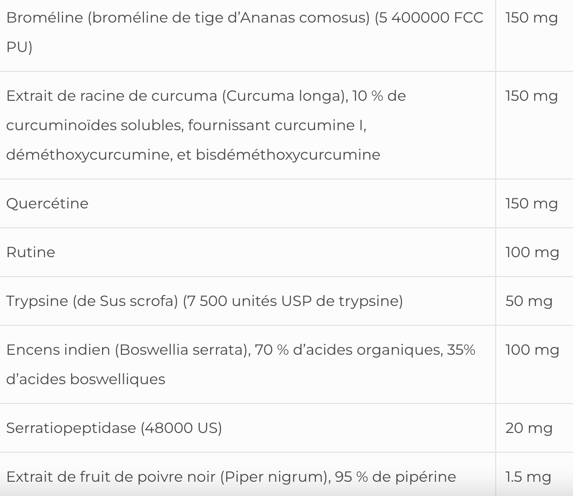Select the 50 mg dose for Trypsine
Viewport: 573px width, 496px height.
click(x=528, y=301)
